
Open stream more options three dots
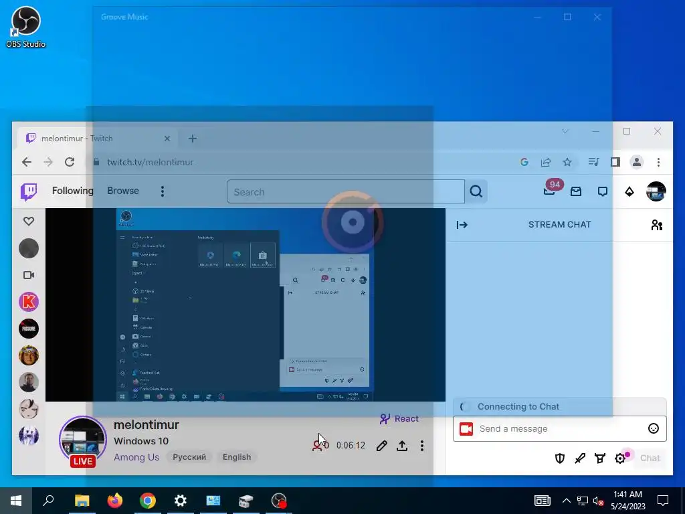tap(421, 445)
